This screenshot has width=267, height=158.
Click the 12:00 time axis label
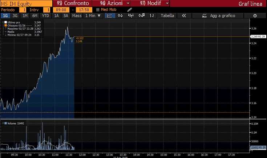(x=82, y=155)
